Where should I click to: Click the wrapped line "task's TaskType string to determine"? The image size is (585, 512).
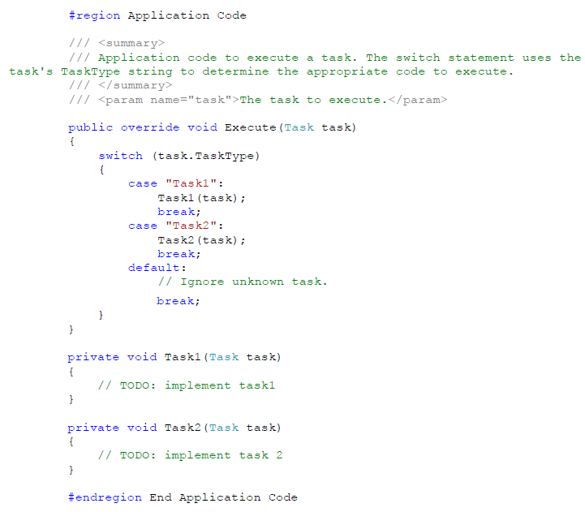coord(261,71)
